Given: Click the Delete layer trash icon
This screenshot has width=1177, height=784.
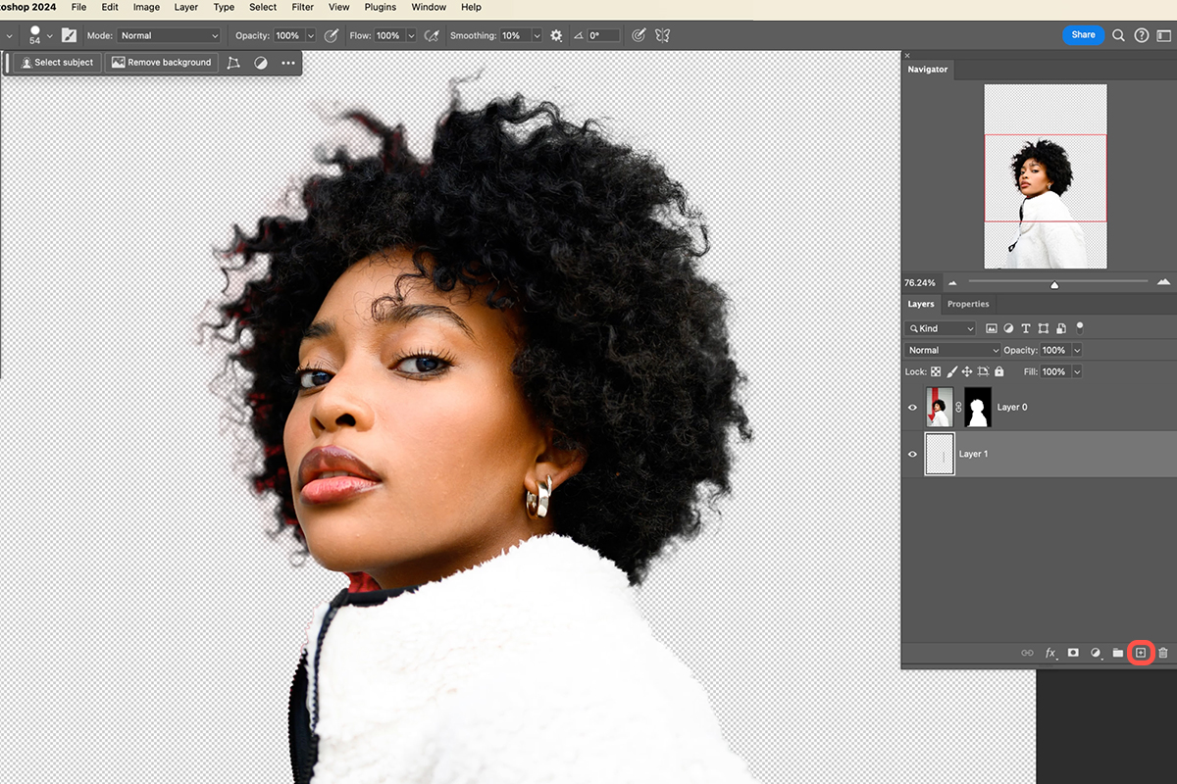Looking at the screenshot, I should (1163, 653).
